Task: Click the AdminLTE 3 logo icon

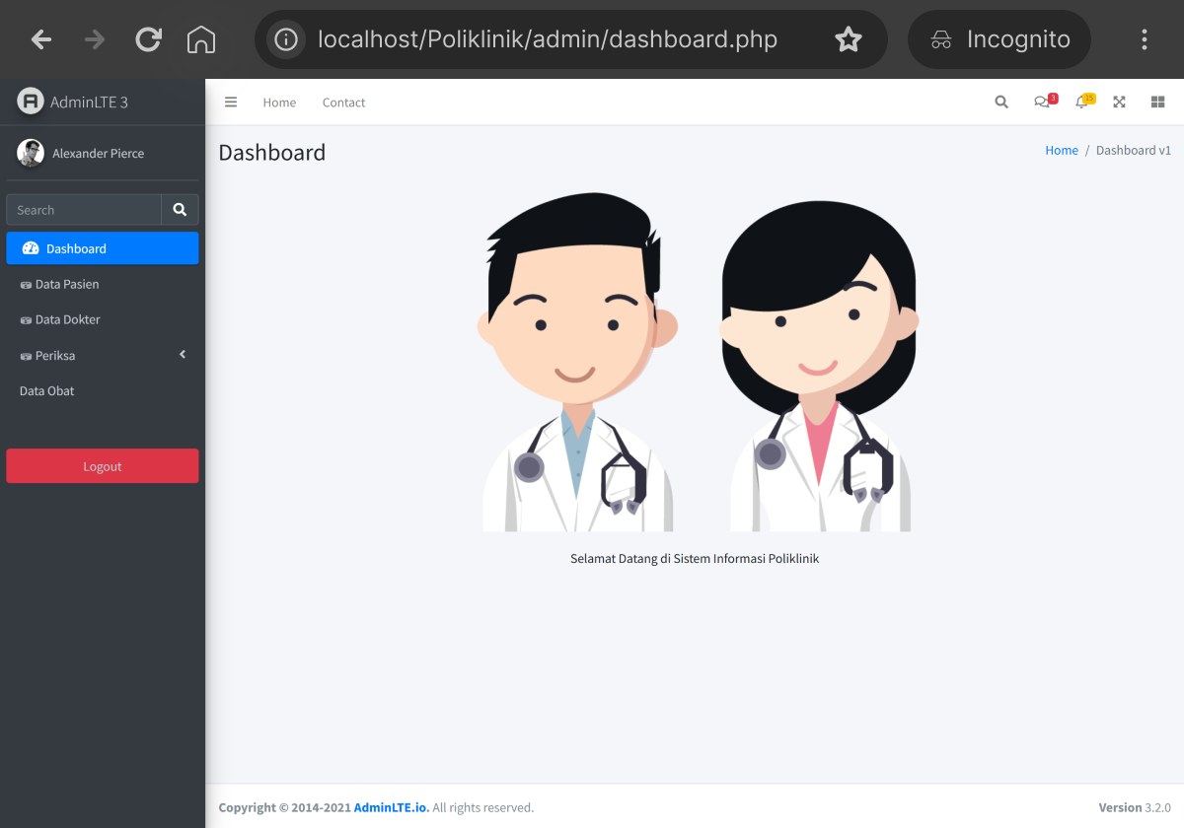Action: 30,102
